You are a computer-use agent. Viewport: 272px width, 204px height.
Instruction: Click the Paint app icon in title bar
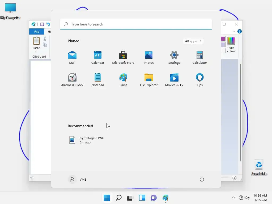(x=33, y=24)
